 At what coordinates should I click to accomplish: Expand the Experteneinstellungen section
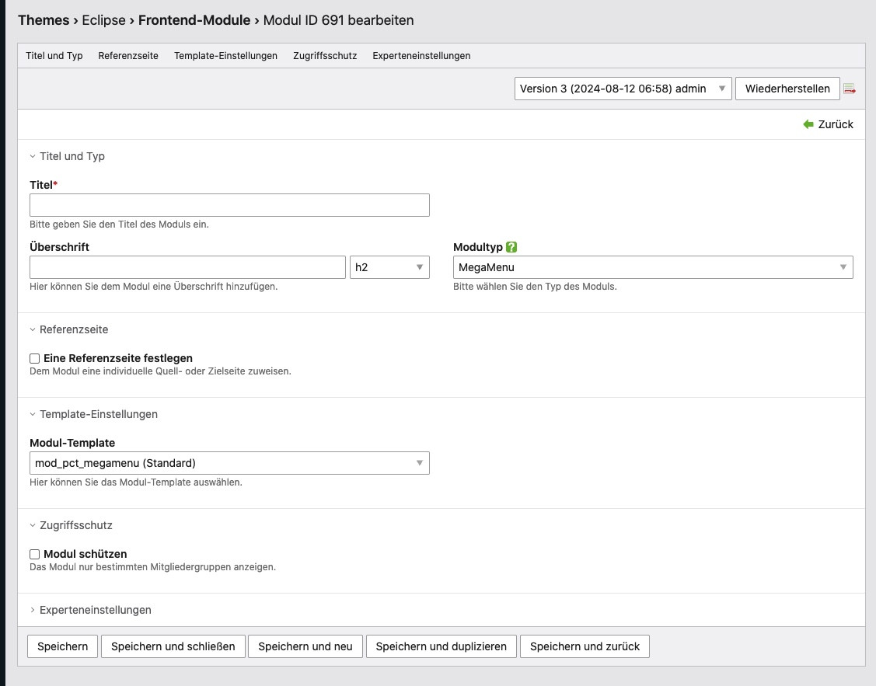[x=95, y=610]
